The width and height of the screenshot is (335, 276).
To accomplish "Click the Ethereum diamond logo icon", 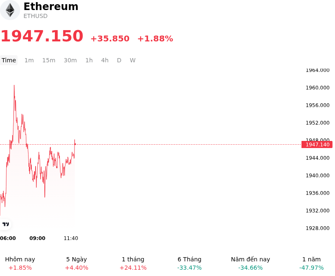I will click(10, 10).
